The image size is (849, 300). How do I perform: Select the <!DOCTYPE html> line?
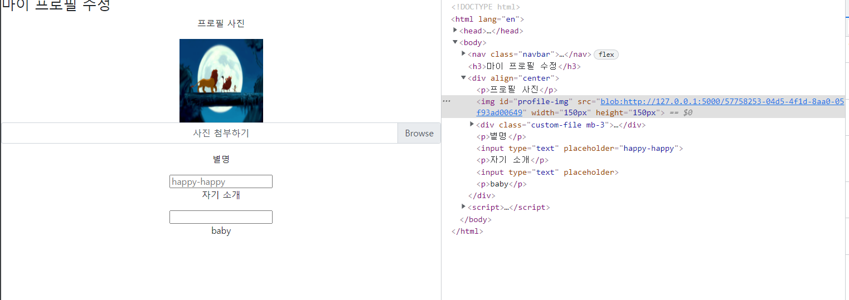(486, 7)
